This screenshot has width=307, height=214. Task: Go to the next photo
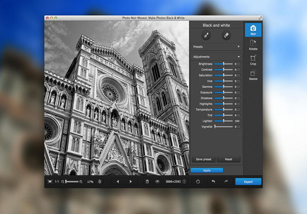[131, 182]
